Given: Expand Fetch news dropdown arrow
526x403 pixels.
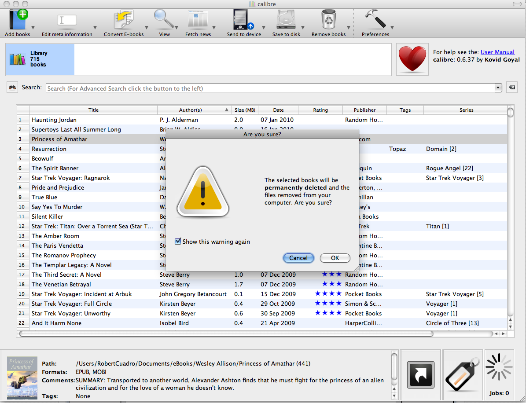Looking at the screenshot, I should pos(213,28).
